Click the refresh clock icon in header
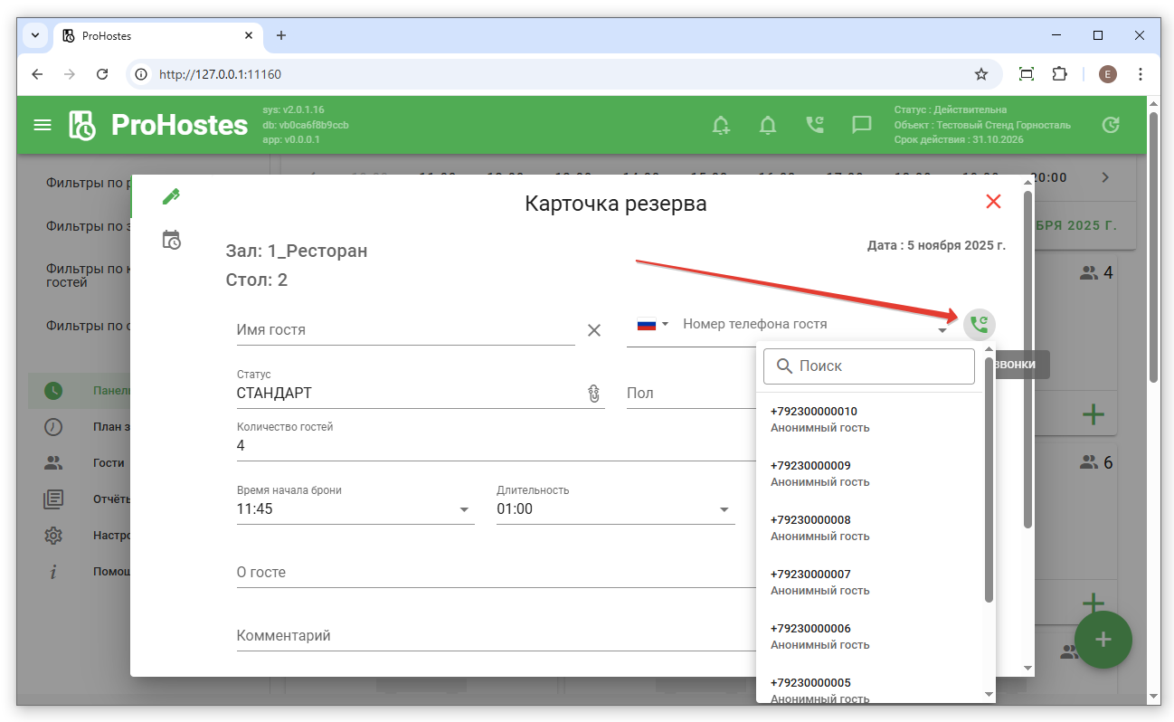The image size is (1174, 722). (x=1111, y=125)
